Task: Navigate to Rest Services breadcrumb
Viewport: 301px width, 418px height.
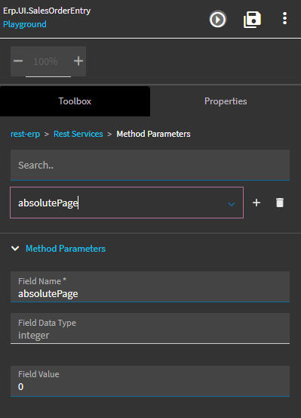Action: 78,134
